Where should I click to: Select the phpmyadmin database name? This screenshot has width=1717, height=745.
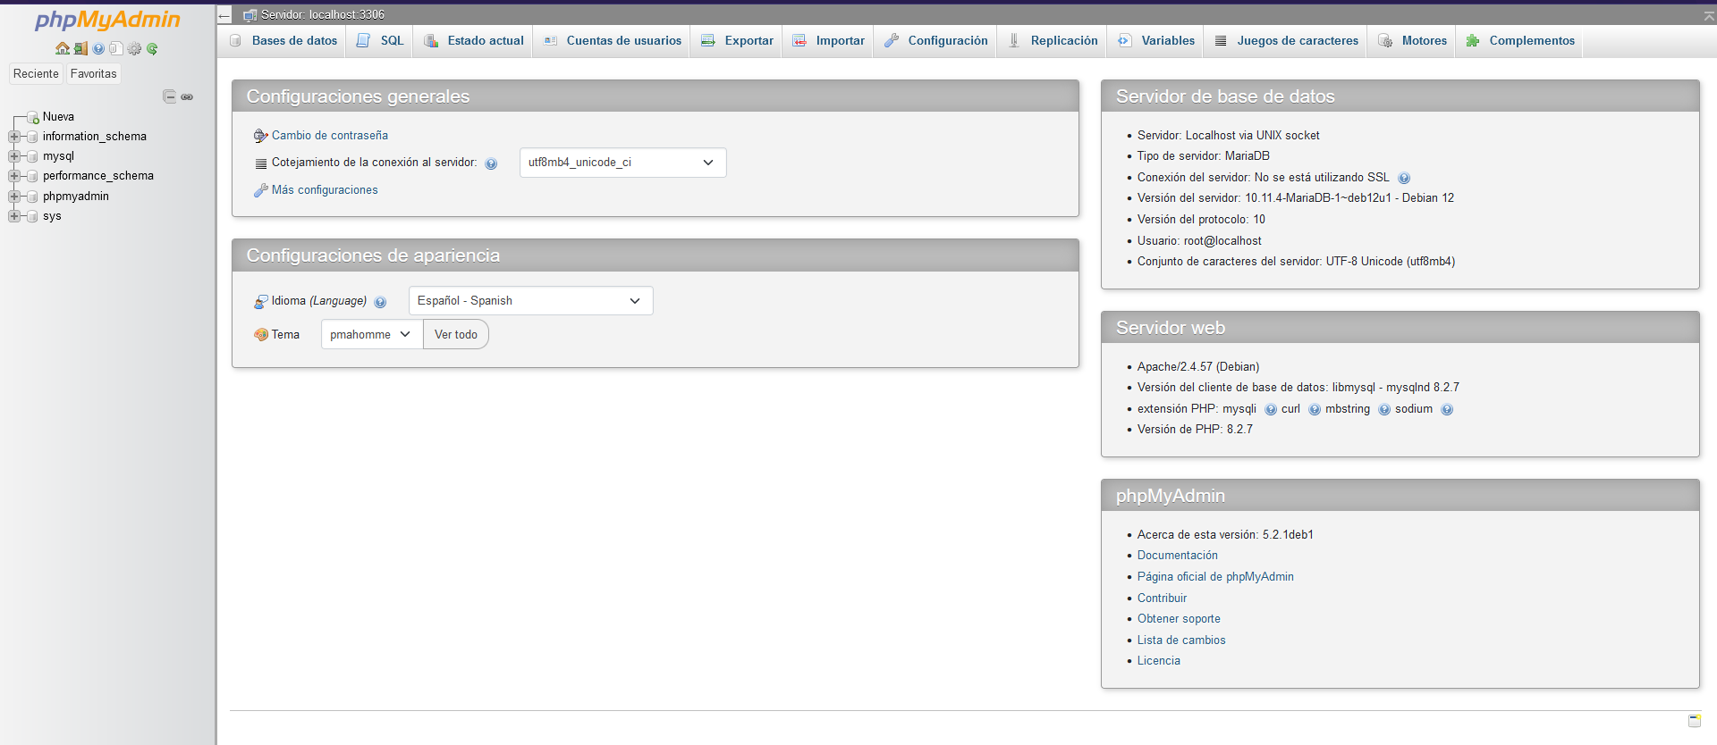tap(76, 197)
